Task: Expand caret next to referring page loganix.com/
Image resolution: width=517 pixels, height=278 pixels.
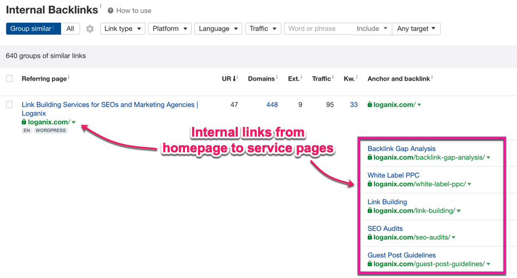Action: click(73, 122)
